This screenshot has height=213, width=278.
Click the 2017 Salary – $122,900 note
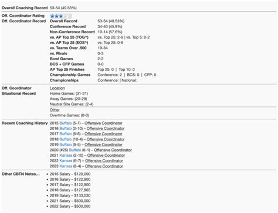point(70,185)
